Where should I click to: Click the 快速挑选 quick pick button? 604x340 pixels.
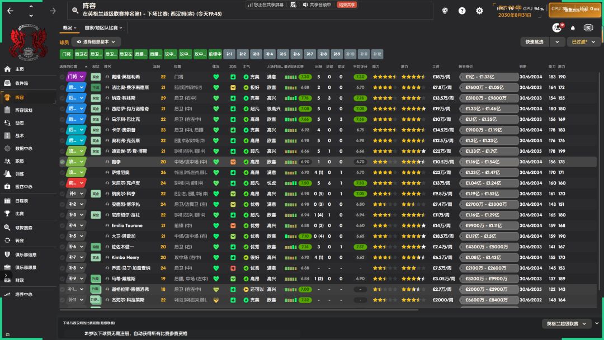pyautogui.click(x=534, y=41)
